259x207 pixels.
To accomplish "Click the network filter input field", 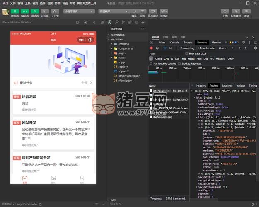I will coord(166,53).
